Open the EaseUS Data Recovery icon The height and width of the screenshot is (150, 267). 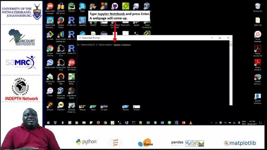coord(50,22)
